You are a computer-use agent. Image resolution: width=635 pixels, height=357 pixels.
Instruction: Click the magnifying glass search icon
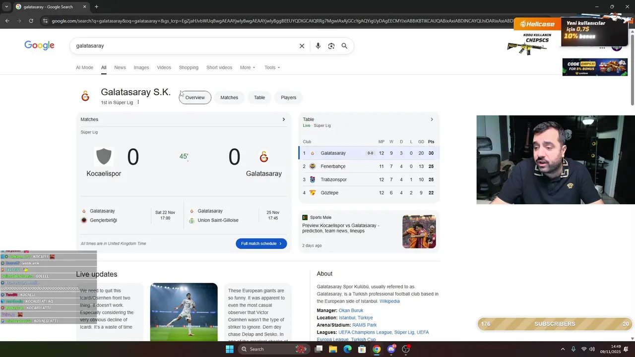(344, 46)
